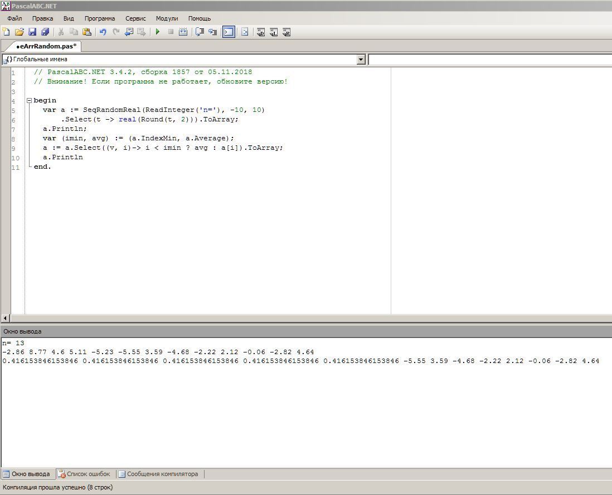Click the Open file folder icon
Viewport: 612px width, 495px height.
(x=19, y=32)
